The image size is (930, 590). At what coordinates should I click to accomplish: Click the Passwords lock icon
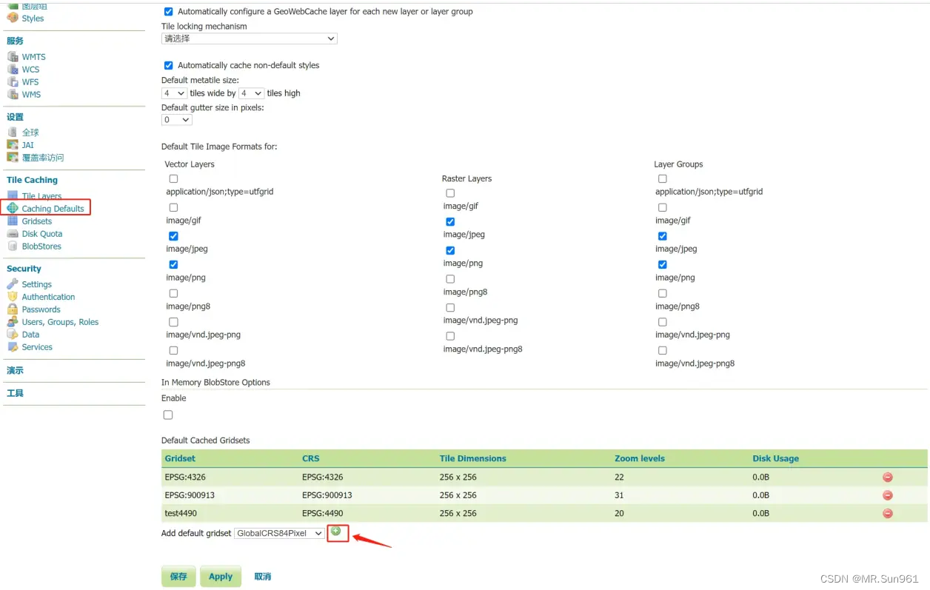coord(13,309)
